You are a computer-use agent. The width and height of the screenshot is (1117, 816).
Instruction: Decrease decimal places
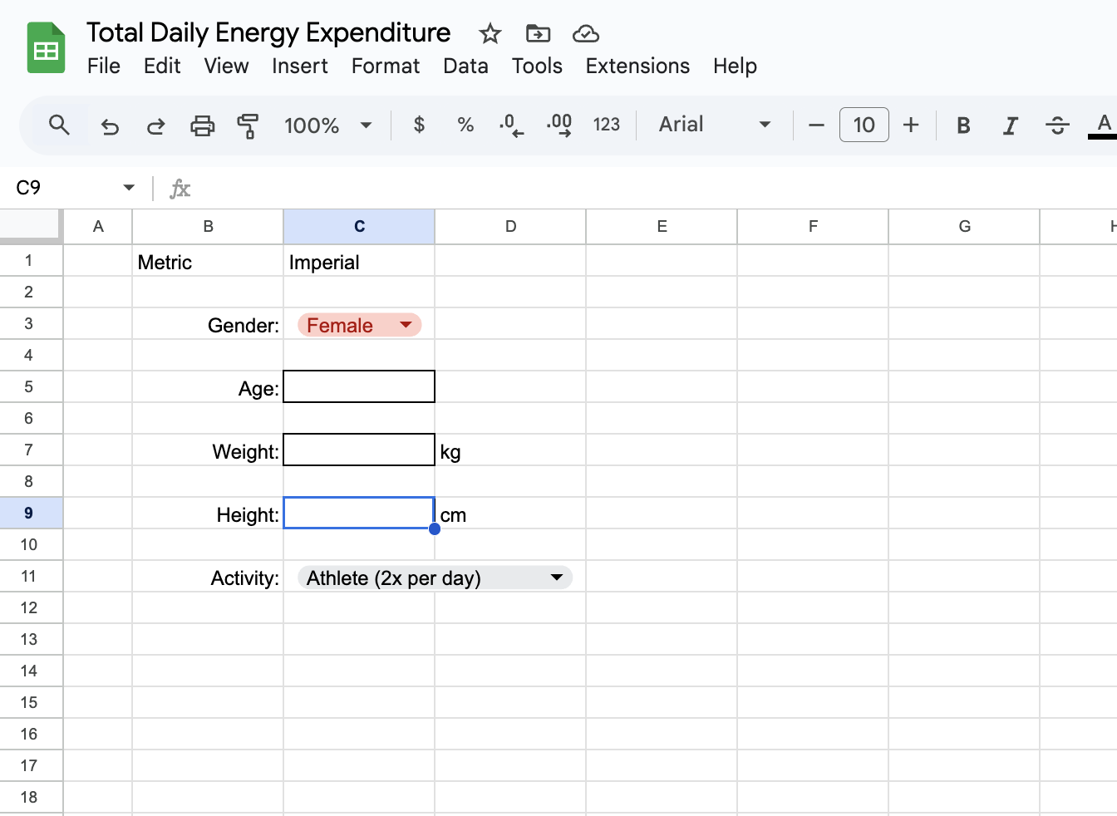[x=511, y=125]
